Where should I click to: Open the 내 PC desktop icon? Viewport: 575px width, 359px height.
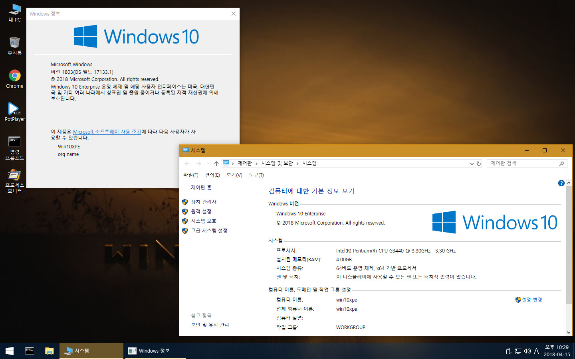point(15,13)
